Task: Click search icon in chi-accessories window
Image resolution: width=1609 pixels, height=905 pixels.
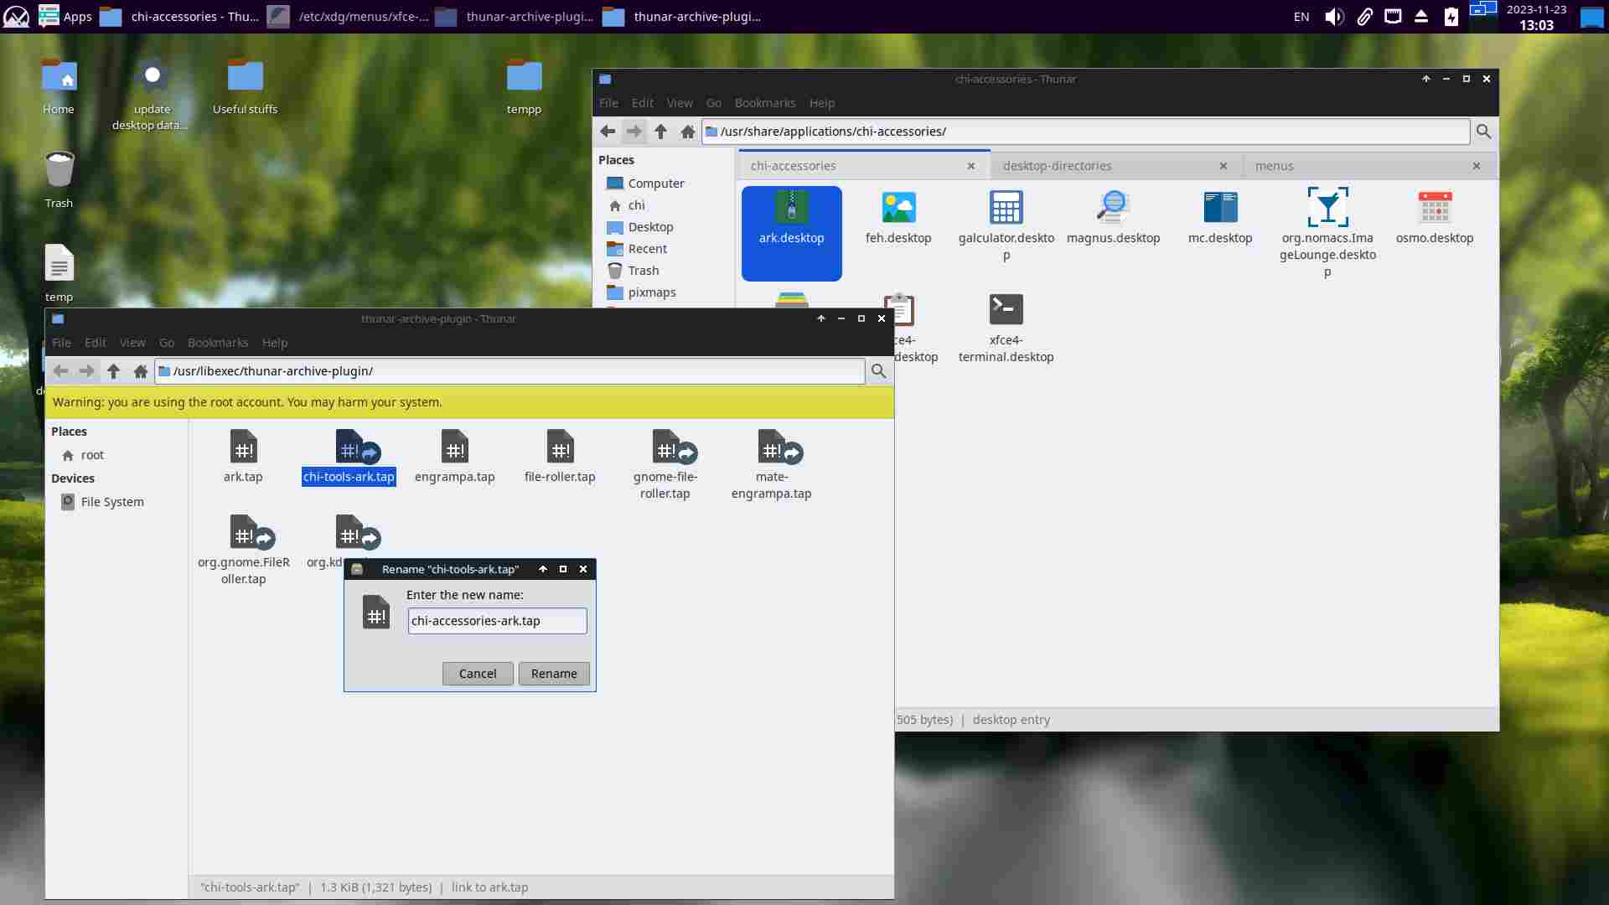Action: 1483,132
